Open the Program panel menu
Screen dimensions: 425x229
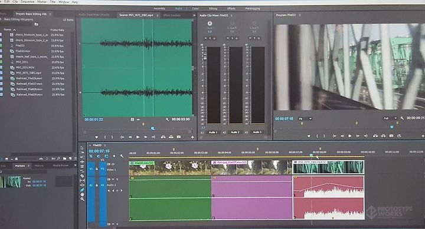[x=300, y=15]
